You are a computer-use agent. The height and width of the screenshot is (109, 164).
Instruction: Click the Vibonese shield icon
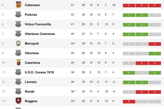pyautogui.click(x=18, y=53)
